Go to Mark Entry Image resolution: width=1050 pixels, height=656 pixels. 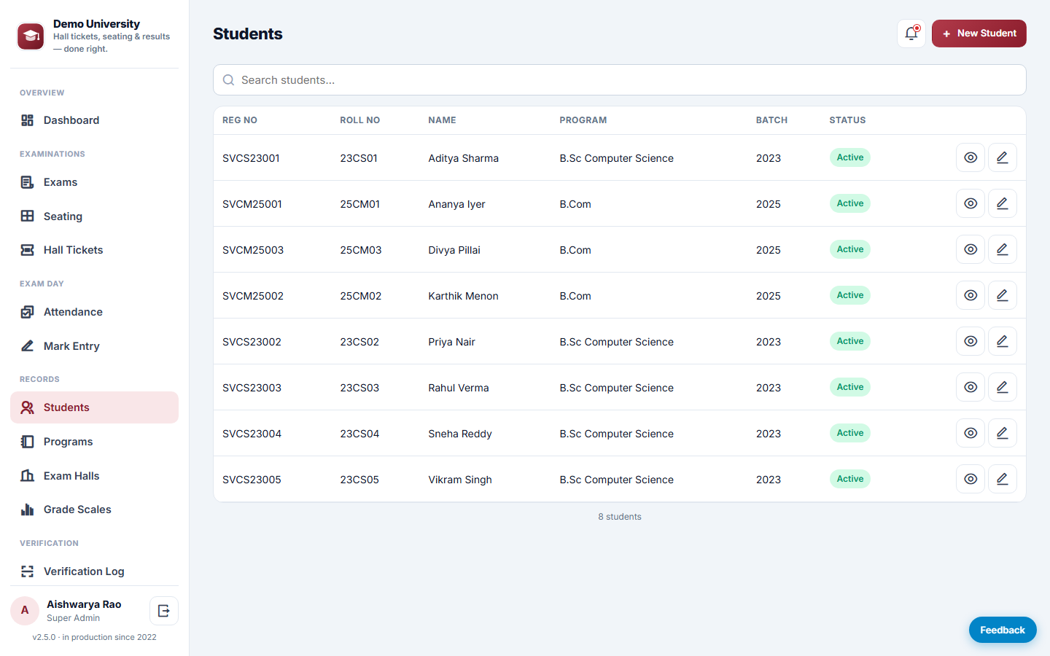click(x=94, y=346)
